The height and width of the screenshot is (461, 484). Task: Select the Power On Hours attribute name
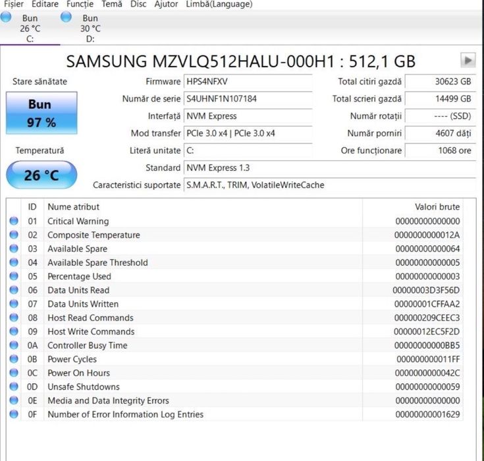[79, 373]
